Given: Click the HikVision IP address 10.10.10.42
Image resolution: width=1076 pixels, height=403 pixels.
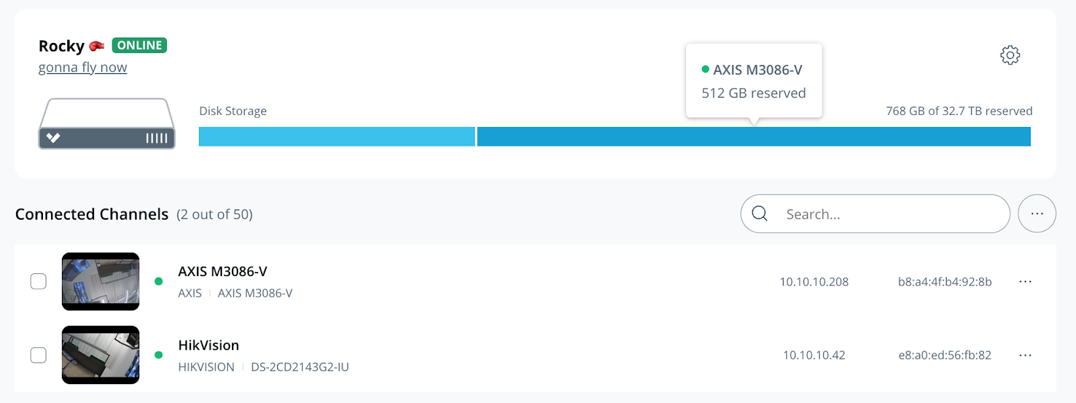Looking at the screenshot, I should point(814,355).
